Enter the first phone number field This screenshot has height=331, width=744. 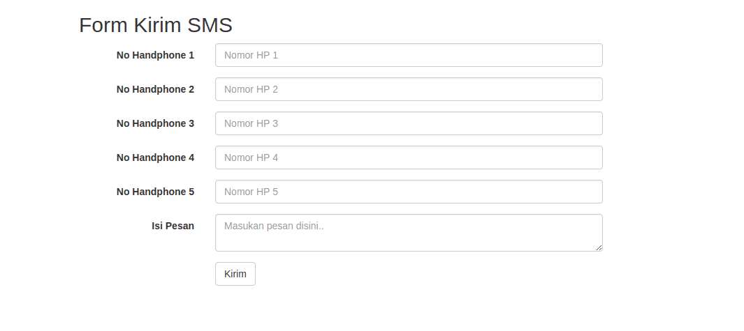(409, 55)
